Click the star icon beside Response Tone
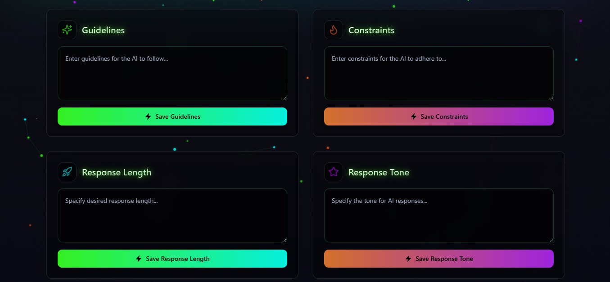 [333, 172]
